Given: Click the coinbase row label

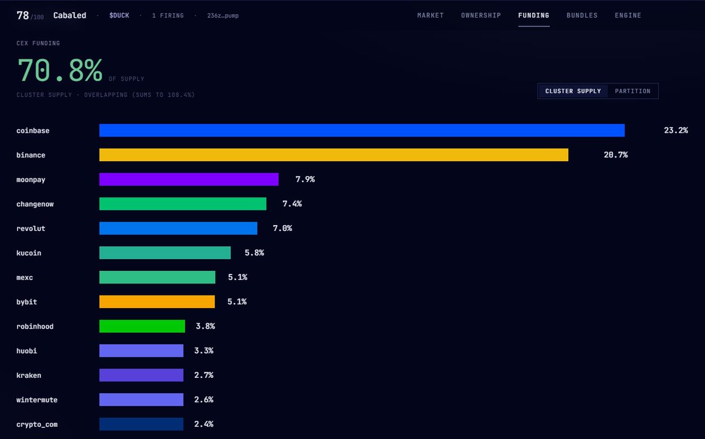Looking at the screenshot, I should coord(33,130).
